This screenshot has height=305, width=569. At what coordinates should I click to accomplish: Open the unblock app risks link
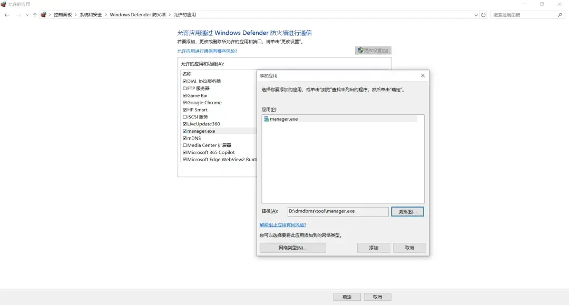283,225
